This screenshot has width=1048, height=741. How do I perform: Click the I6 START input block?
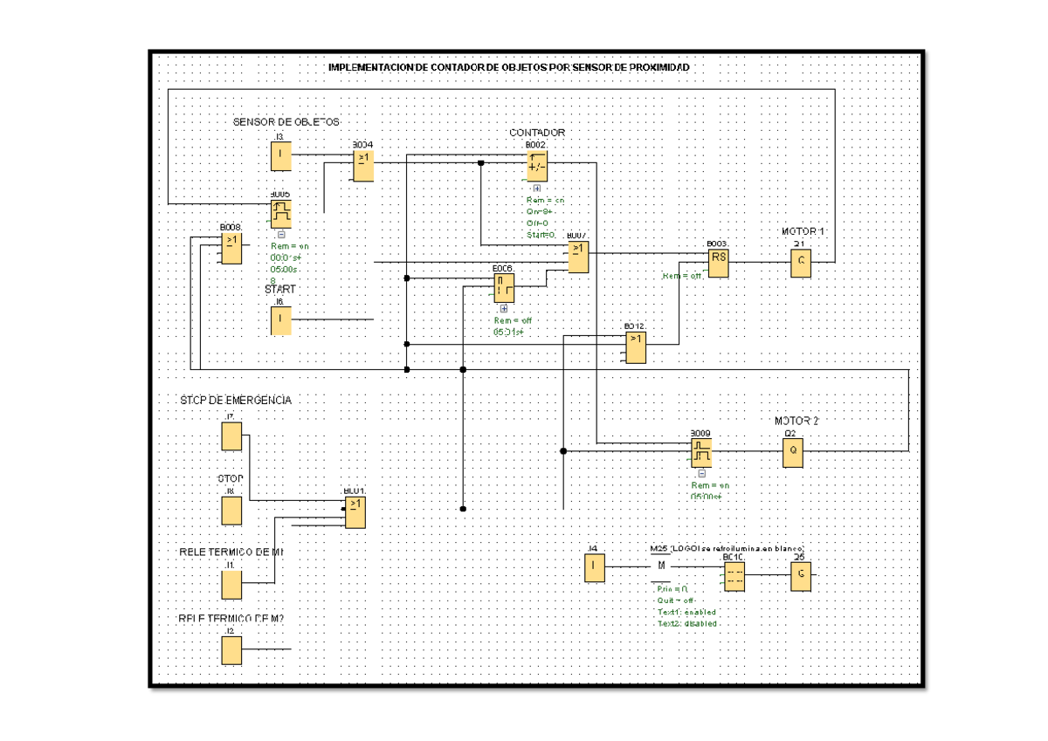coord(280,320)
